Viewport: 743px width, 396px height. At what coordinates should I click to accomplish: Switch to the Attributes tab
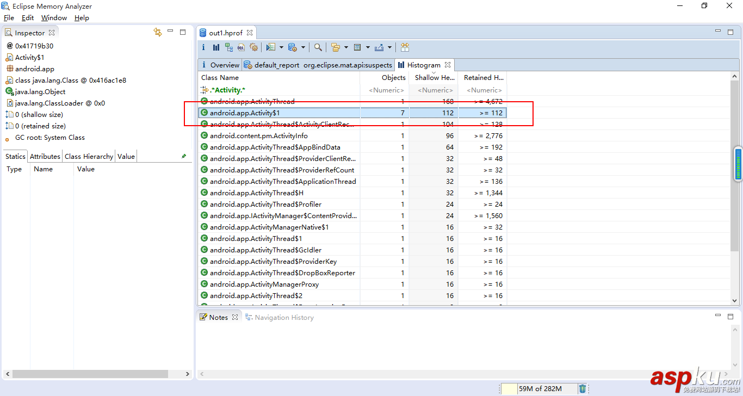[x=45, y=156]
